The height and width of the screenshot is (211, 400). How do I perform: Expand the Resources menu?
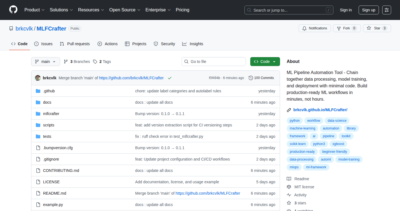(x=91, y=10)
